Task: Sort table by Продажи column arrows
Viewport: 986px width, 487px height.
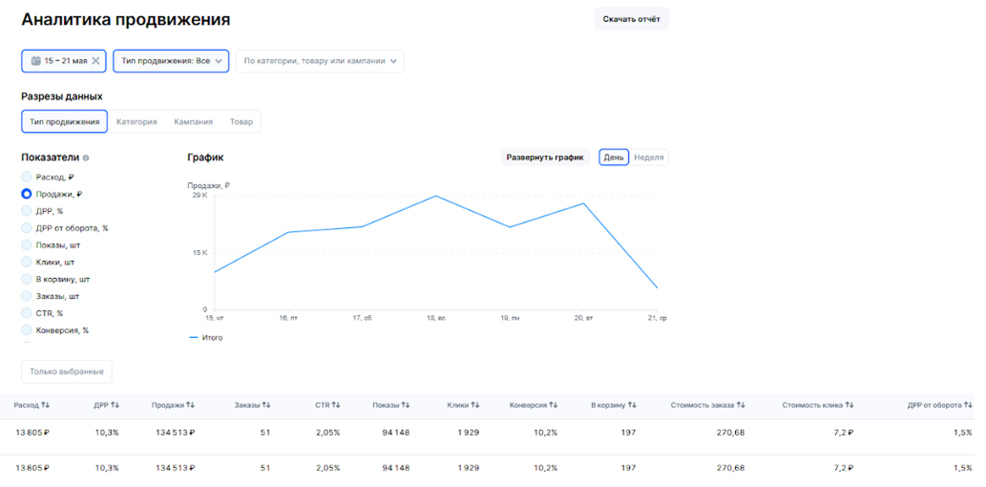Action: (x=191, y=406)
